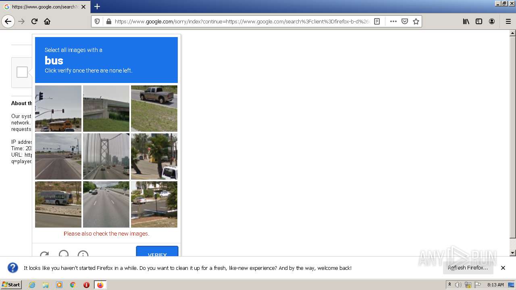Dismiss the Firefox refresh notification bar
This screenshot has width=516, height=290.
[x=503, y=268]
